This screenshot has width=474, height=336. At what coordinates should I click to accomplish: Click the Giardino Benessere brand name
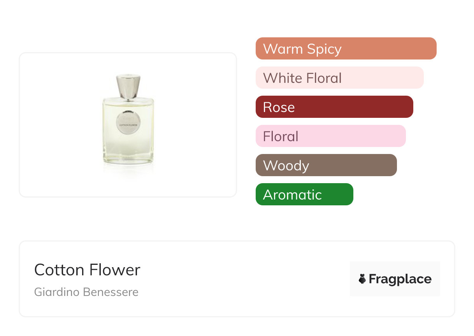86,292
